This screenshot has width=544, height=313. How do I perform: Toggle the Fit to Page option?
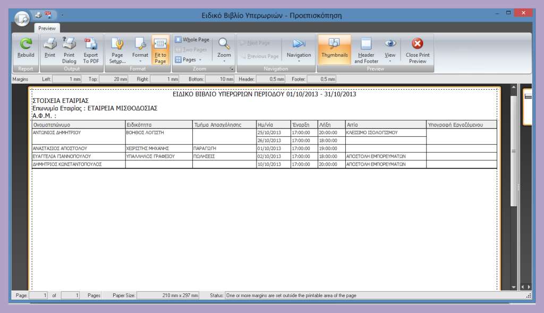160,50
